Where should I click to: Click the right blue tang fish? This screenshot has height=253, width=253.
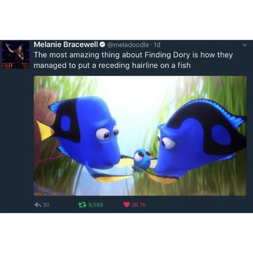click(199, 140)
